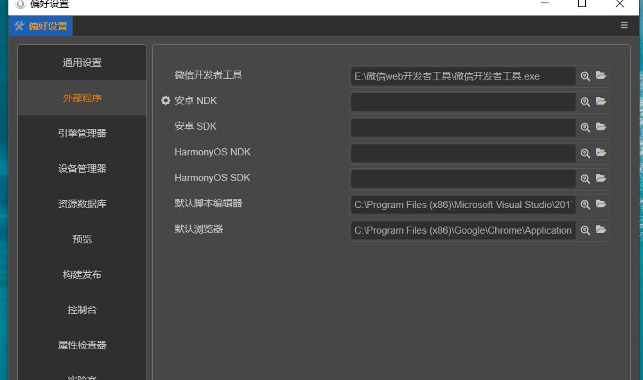
Task: Click the magnifier icon for 默认浏览器
Action: coord(585,230)
